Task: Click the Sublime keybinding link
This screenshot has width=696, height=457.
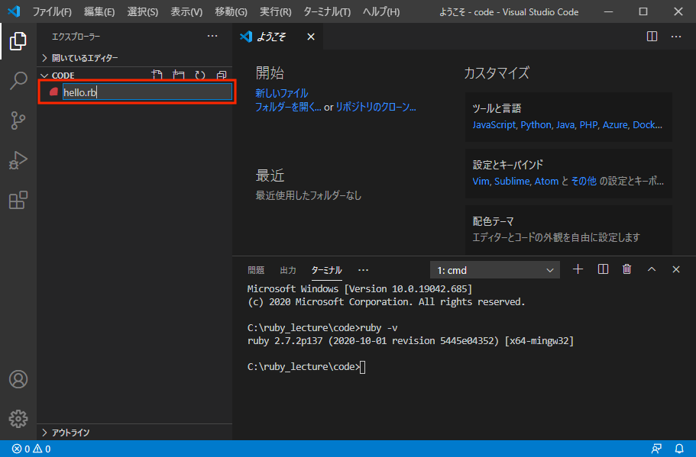Action: pos(512,182)
